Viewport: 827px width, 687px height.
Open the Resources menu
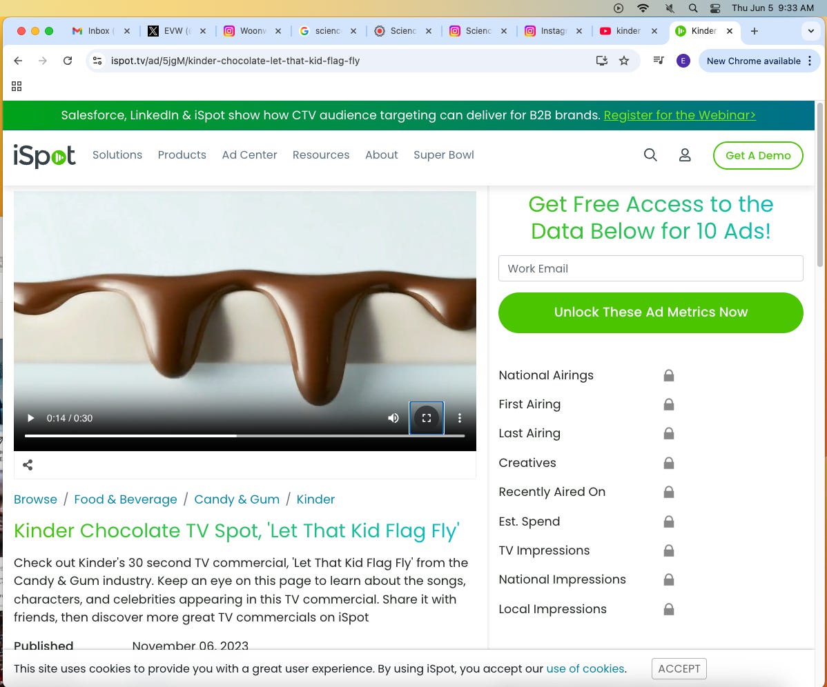(x=321, y=155)
